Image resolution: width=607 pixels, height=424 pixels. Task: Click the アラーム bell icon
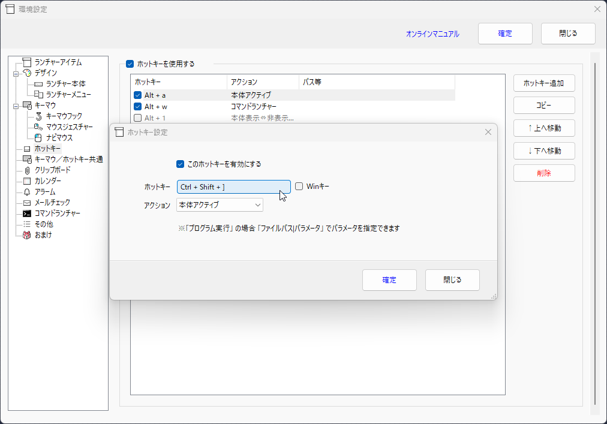click(27, 192)
